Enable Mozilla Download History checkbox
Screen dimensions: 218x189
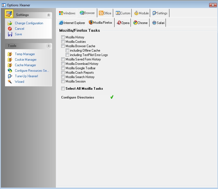tap(63, 64)
